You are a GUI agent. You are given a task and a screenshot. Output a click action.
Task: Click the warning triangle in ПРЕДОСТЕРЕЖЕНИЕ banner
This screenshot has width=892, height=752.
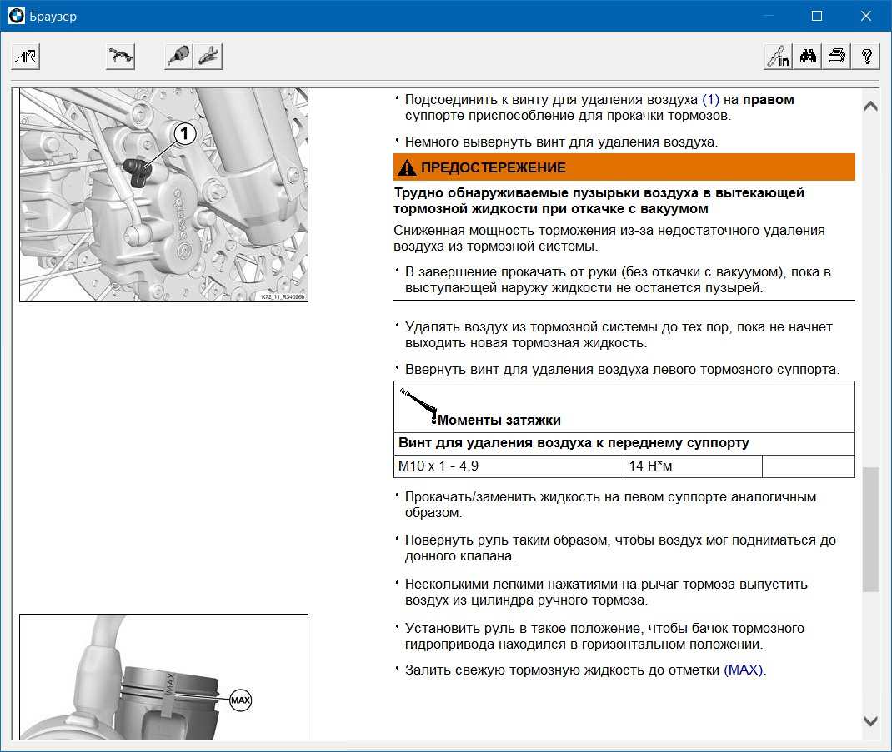(x=407, y=167)
